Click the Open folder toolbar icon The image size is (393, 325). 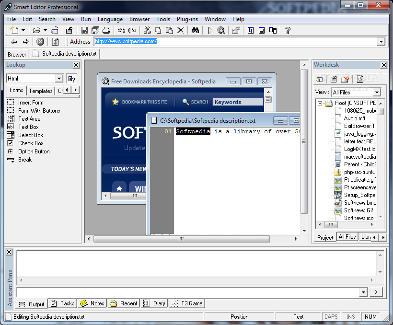pos(36,30)
